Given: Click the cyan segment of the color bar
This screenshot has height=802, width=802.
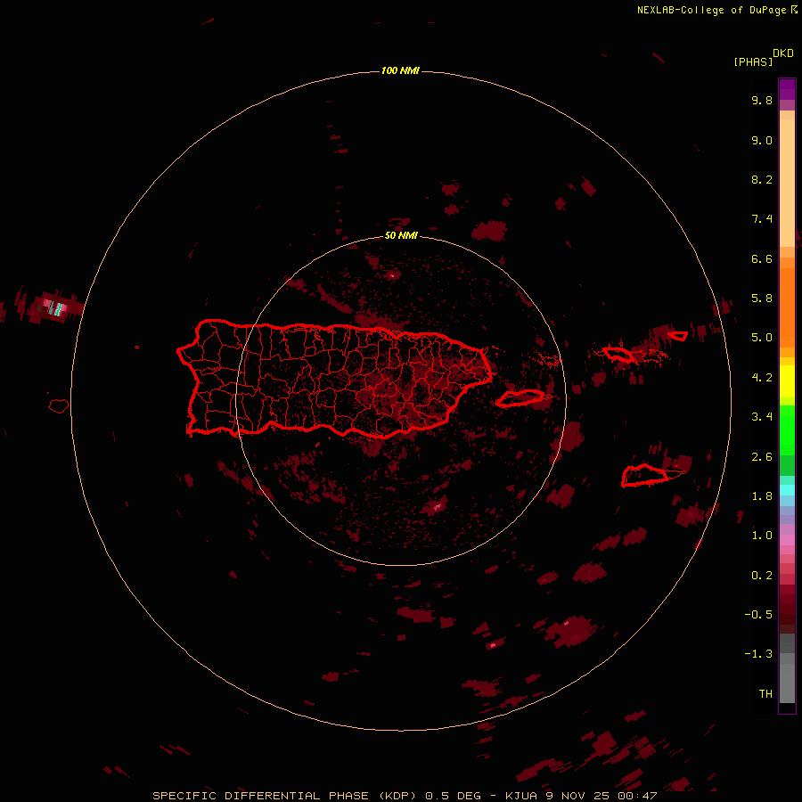Looking at the screenshot, I should click(x=787, y=490).
